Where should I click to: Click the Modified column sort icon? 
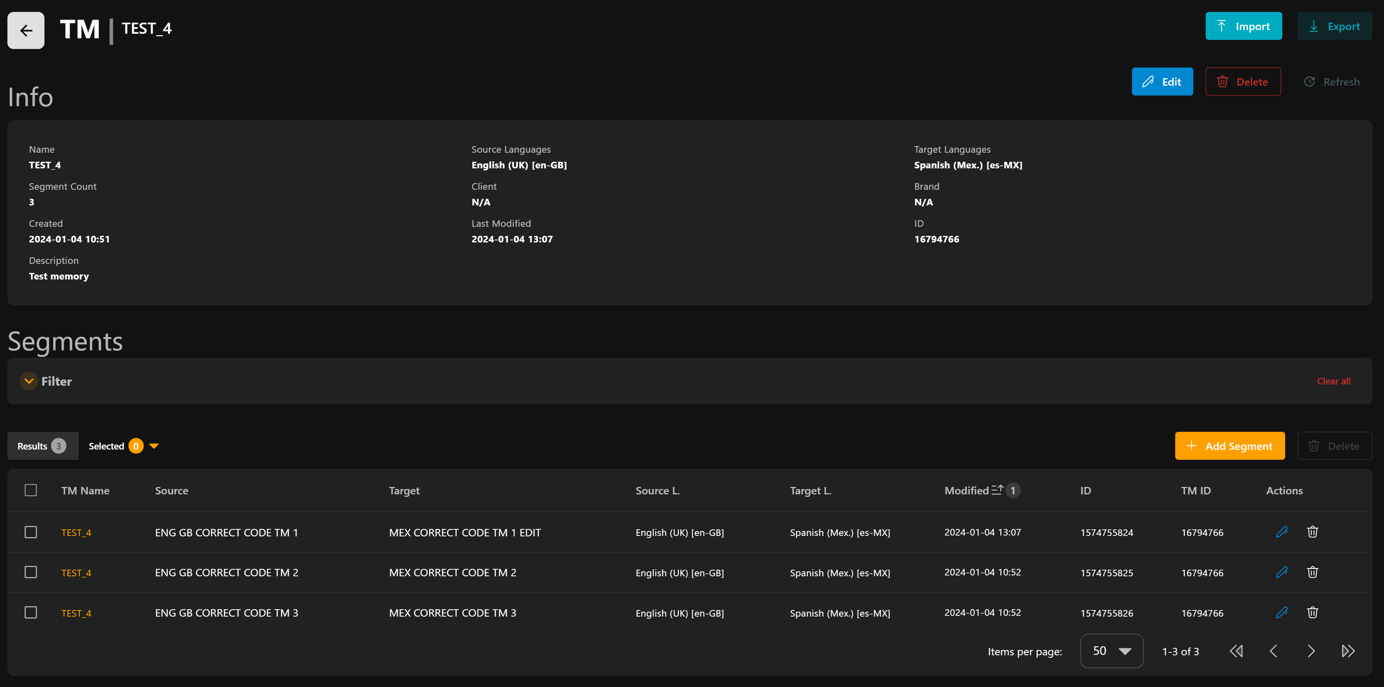(997, 490)
